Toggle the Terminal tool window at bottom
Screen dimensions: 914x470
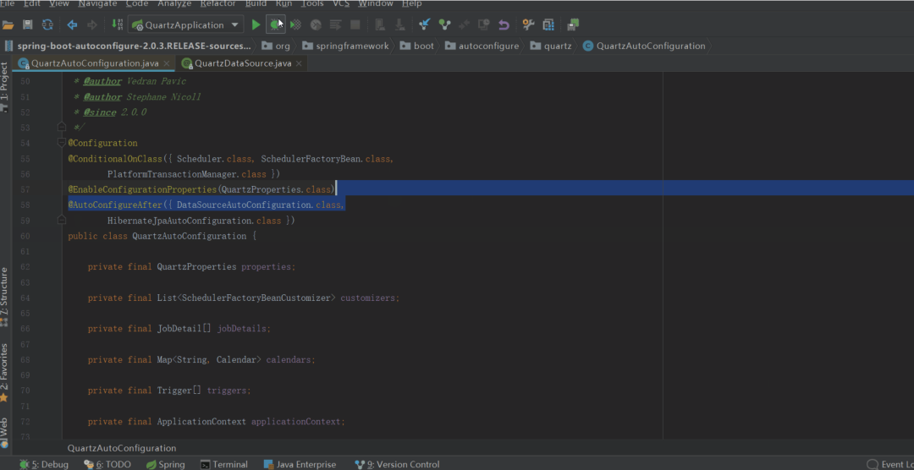[223, 464]
